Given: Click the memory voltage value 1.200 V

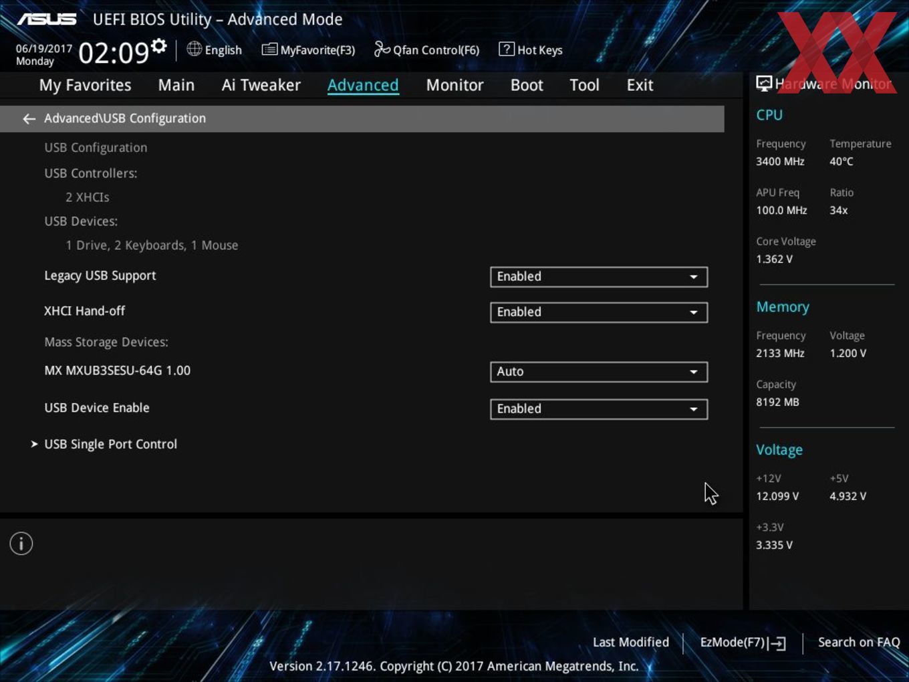Looking at the screenshot, I should pos(848,353).
